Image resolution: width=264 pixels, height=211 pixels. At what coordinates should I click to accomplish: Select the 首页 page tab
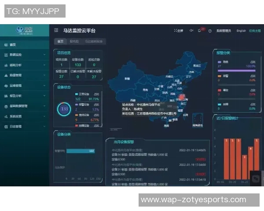click(x=60, y=41)
